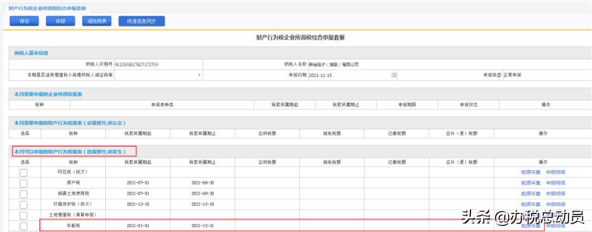This screenshot has width=592, height=232.
Task: Open 申报明细 link in 环境保护税 row
Action: coord(555,204)
